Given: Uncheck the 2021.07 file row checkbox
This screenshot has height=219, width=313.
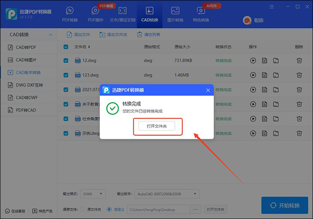Looking at the screenshot, I should pyautogui.click(x=66, y=90).
